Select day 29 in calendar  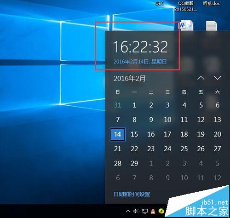[x=134, y=163]
